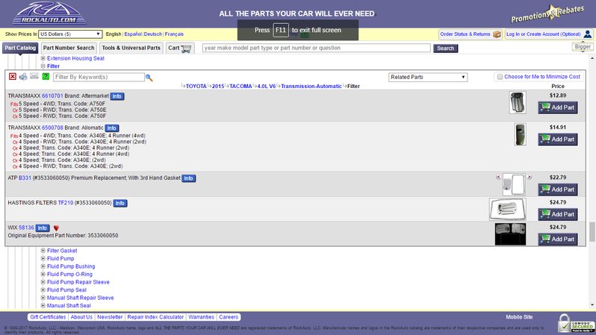The image size is (596, 335).
Task: Expand the Fluid Pump category
Action: tap(43, 259)
